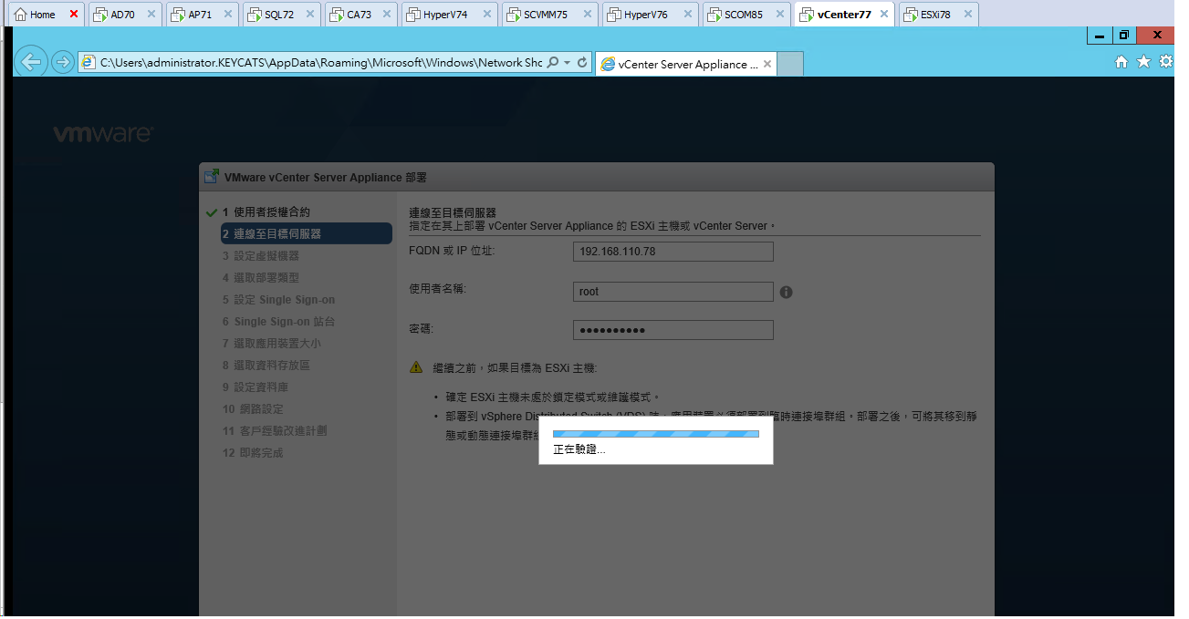Image resolution: width=1189 pixels, height=619 pixels.
Task: Open the Home tab
Action: [43, 15]
